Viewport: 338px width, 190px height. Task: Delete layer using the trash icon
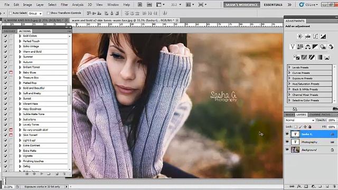(x=334, y=186)
